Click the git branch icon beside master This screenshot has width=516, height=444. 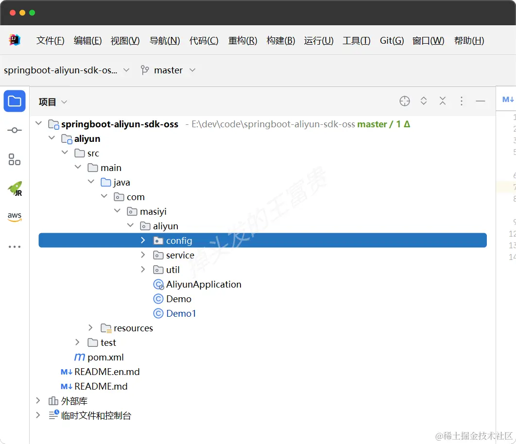coord(145,70)
